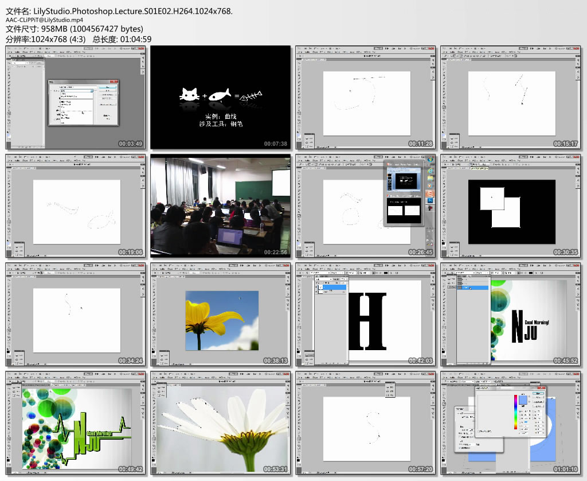Screen dimensions: 587x481
Task: Select the highlighted blue layer in the 00:42:03 frame
Action: tap(335, 286)
